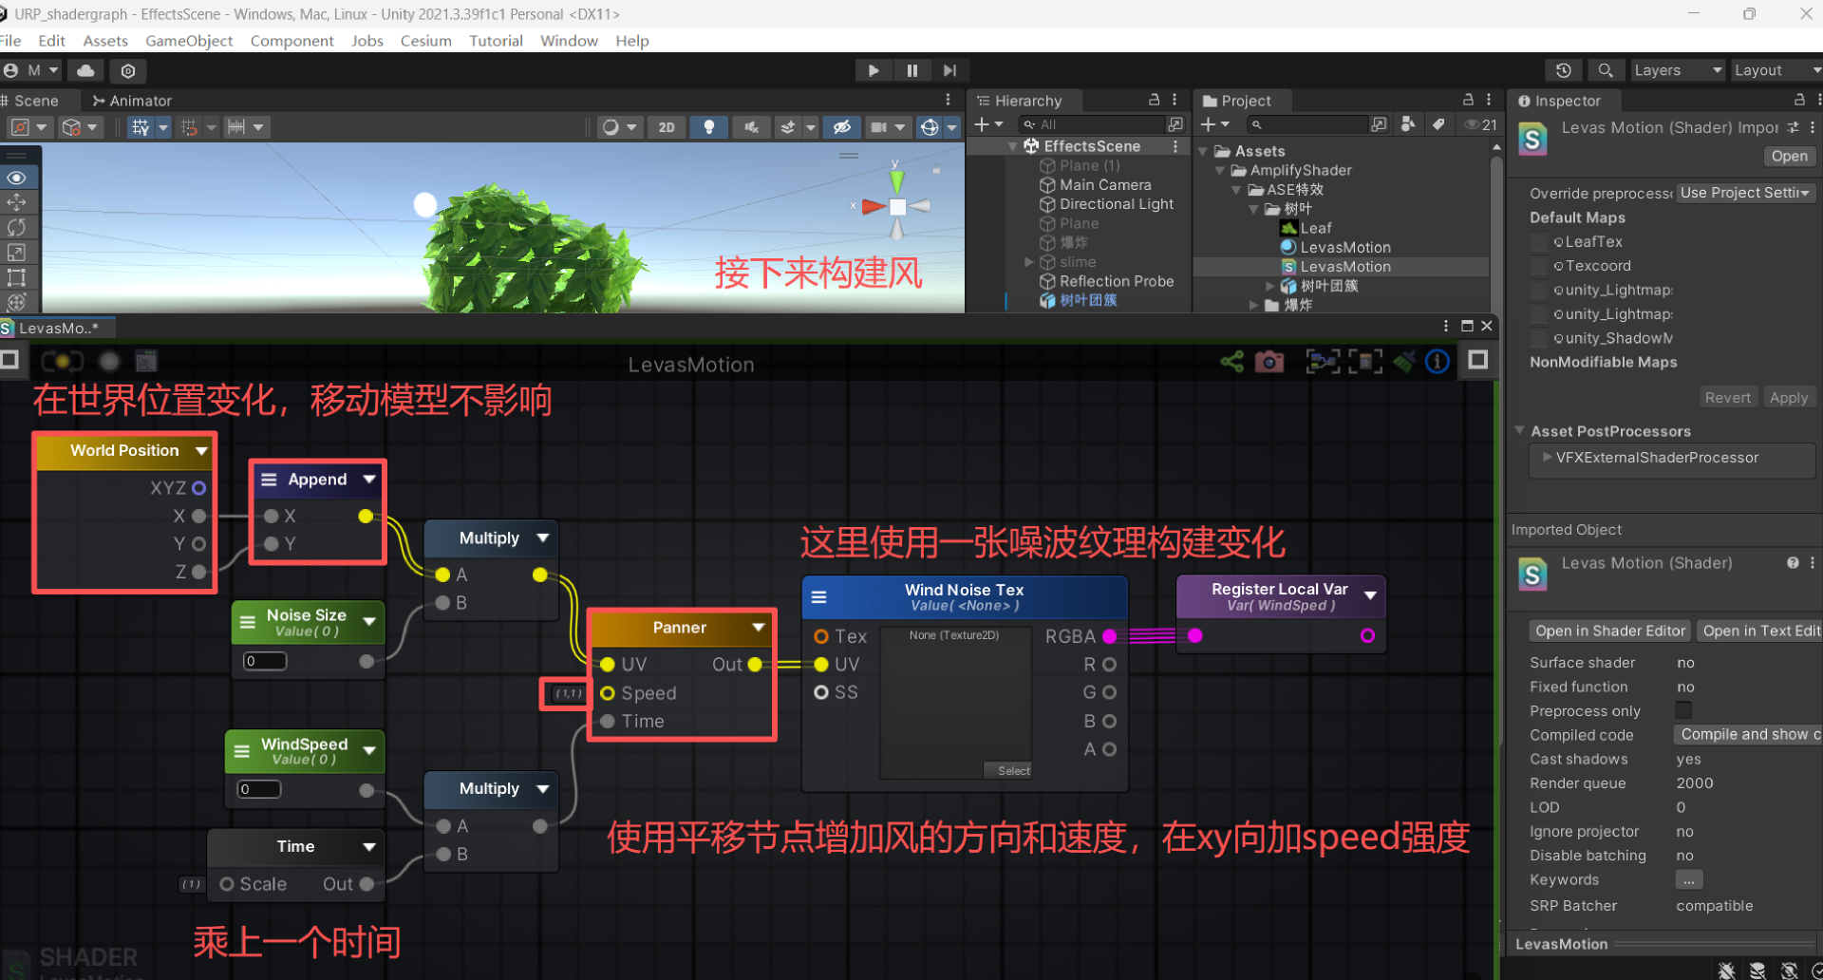Click the global search magnifier icon

click(1606, 70)
